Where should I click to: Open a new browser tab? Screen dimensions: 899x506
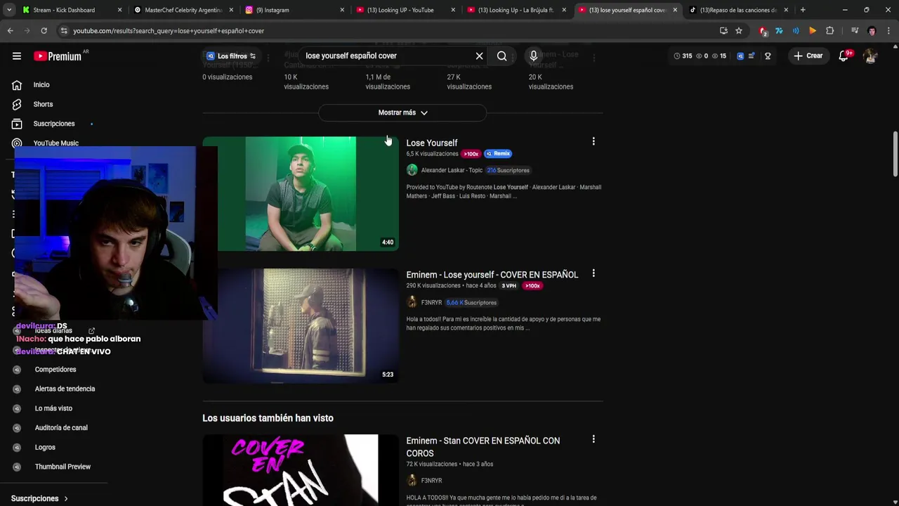(x=803, y=10)
